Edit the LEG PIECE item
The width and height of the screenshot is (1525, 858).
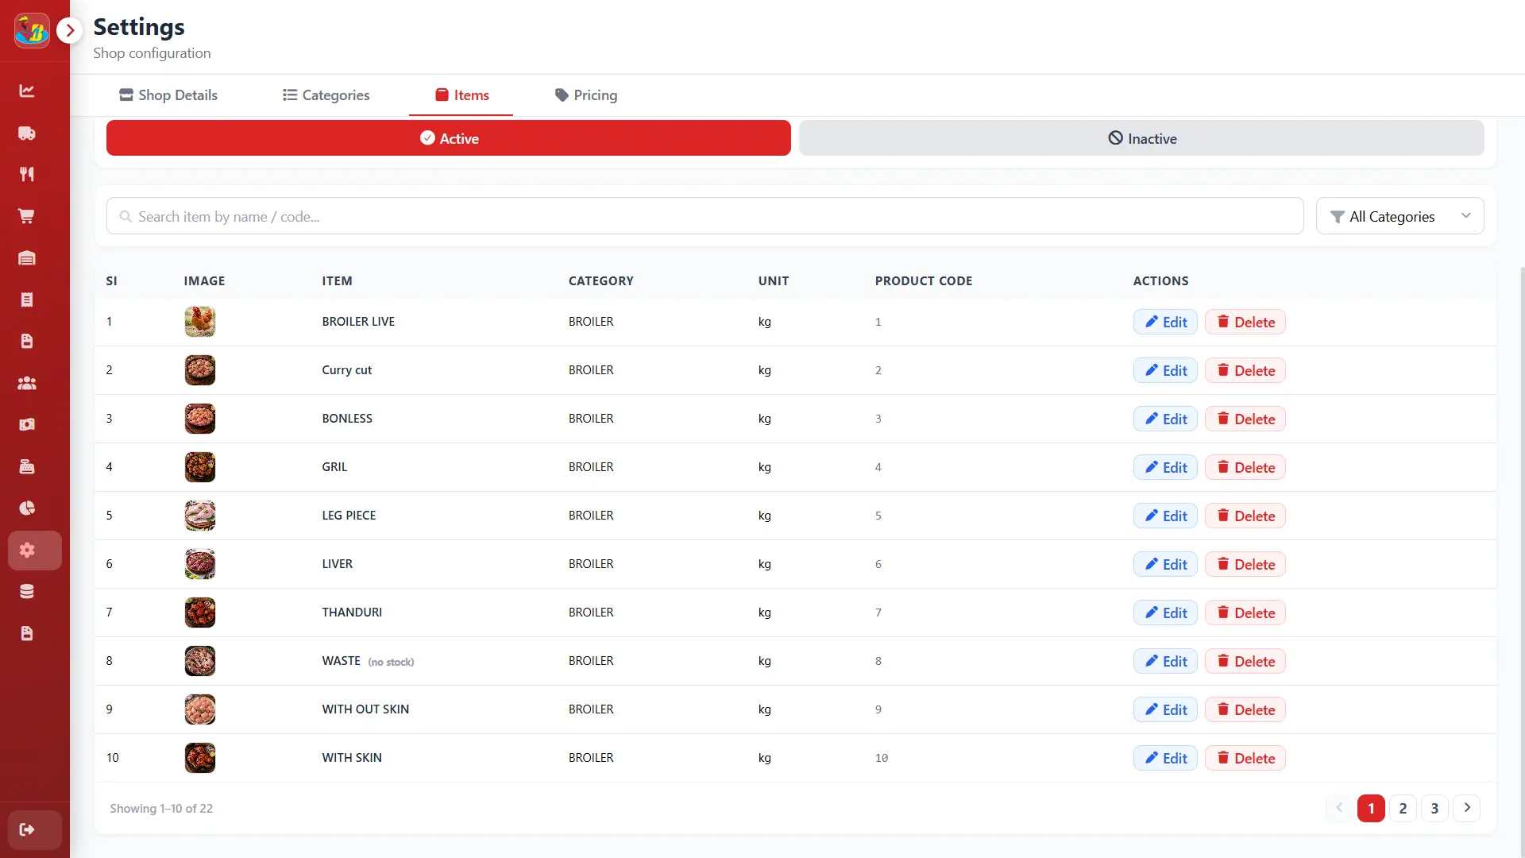pos(1165,516)
